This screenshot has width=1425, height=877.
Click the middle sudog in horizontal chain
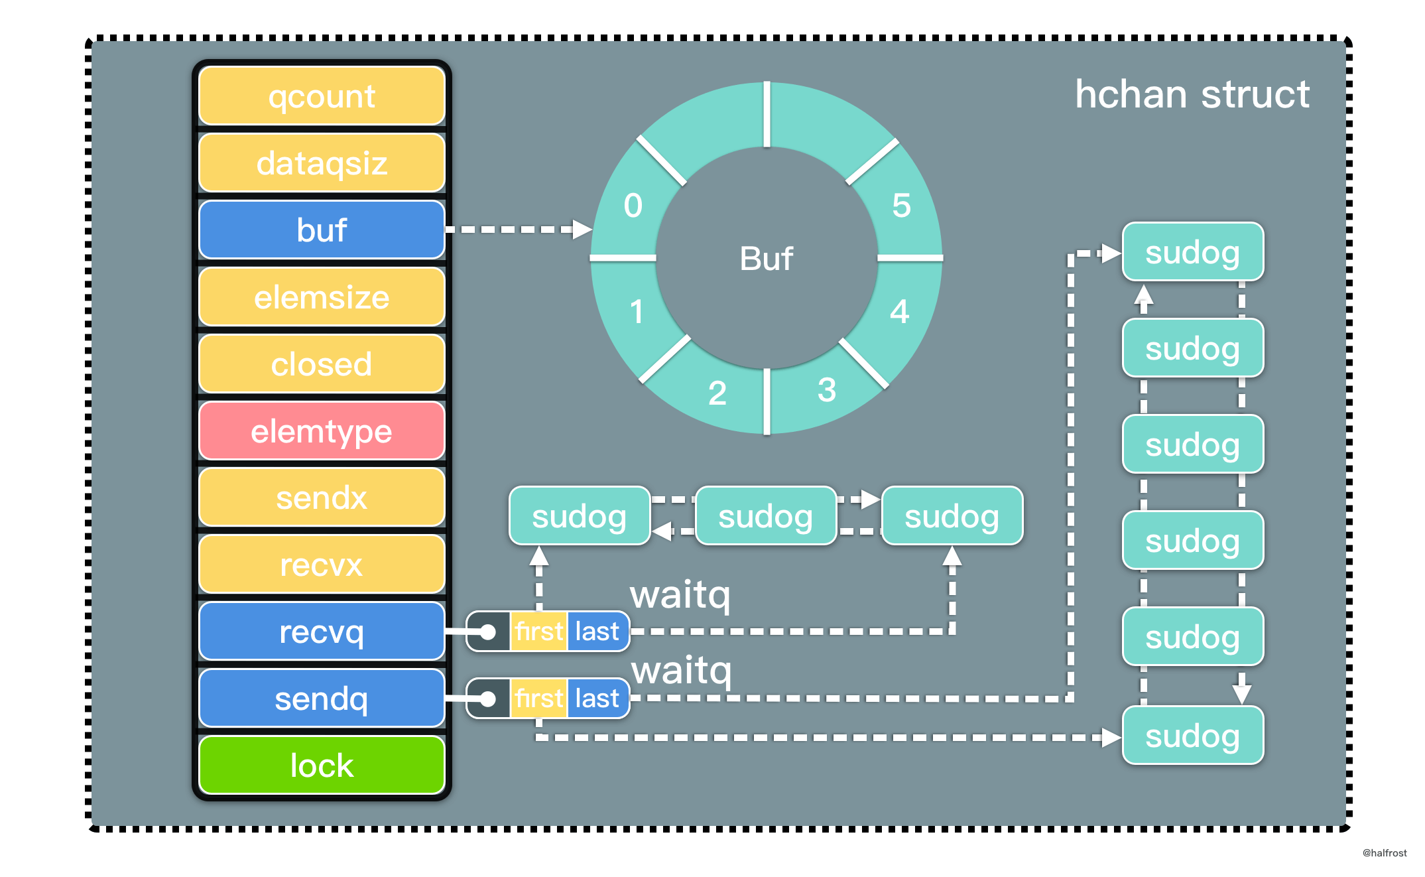coord(766,516)
